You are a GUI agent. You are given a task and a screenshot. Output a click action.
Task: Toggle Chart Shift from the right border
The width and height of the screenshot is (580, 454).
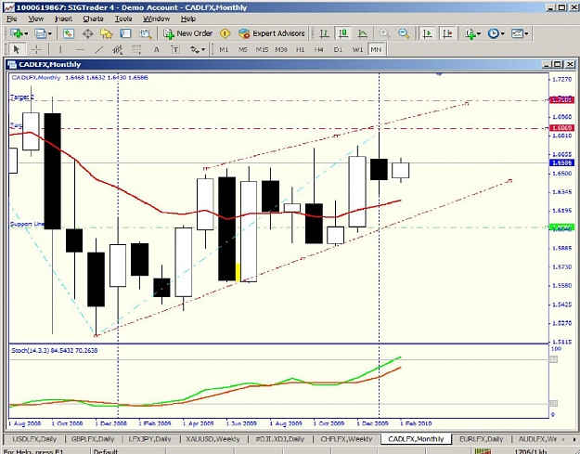coord(447,33)
